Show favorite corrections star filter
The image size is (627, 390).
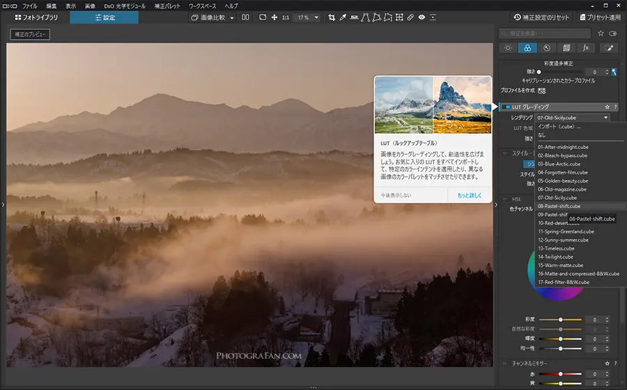[601, 33]
